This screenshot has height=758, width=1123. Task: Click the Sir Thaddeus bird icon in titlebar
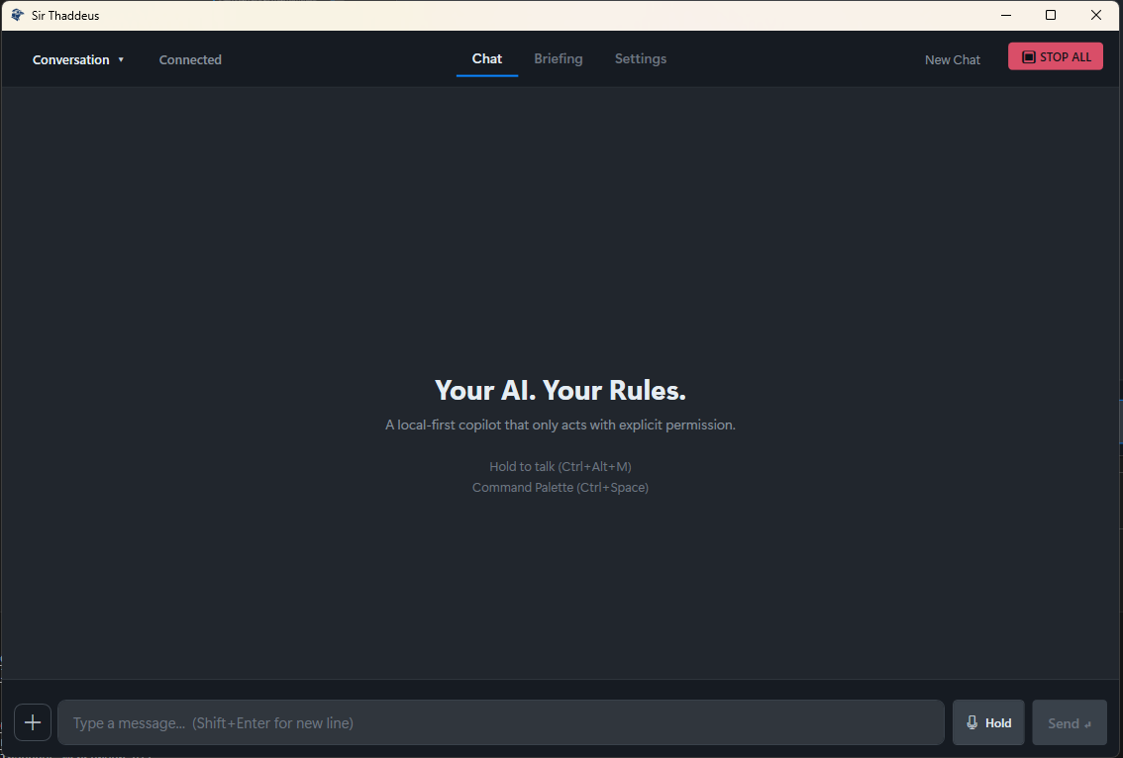click(16, 15)
